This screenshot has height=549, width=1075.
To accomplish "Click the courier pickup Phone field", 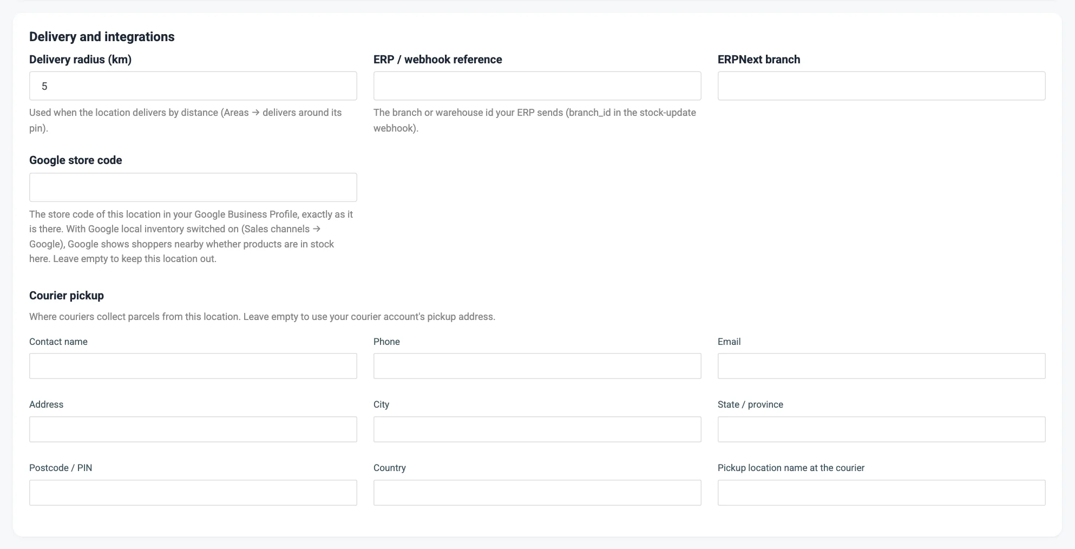I will click(537, 366).
